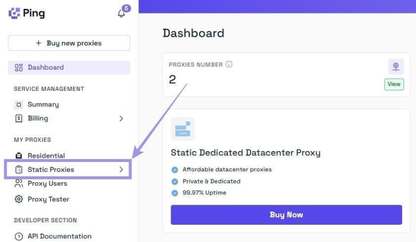416x242 pixels.
Task: Open the notifications bell
Action: [122, 14]
